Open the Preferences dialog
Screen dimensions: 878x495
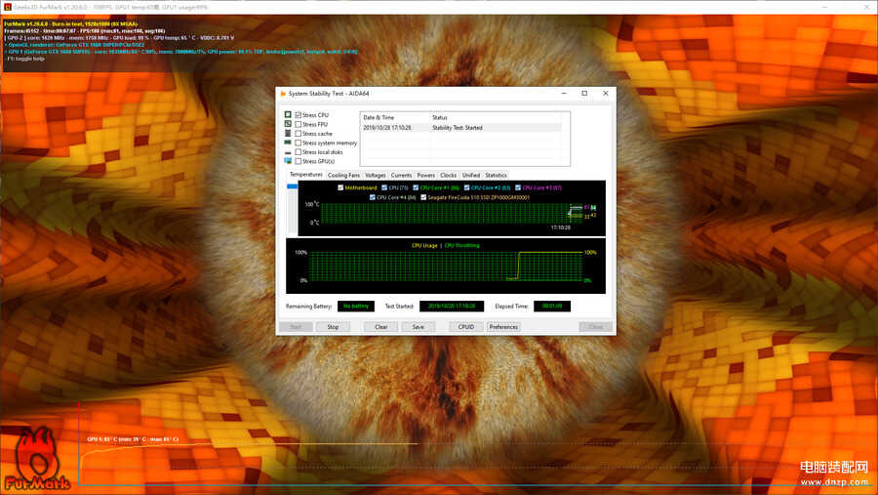503,327
